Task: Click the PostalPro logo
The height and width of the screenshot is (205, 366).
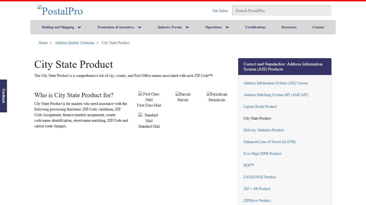Action: (60, 11)
